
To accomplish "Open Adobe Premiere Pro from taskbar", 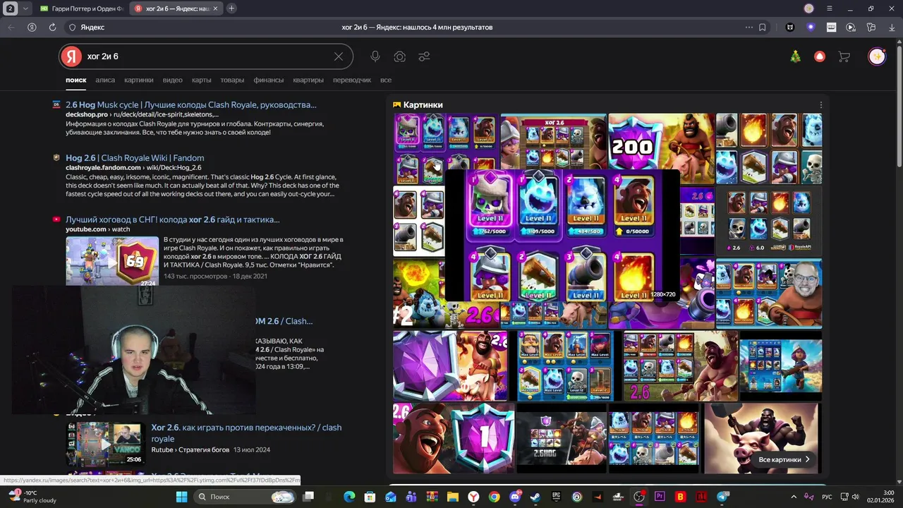I will pyautogui.click(x=660, y=497).
